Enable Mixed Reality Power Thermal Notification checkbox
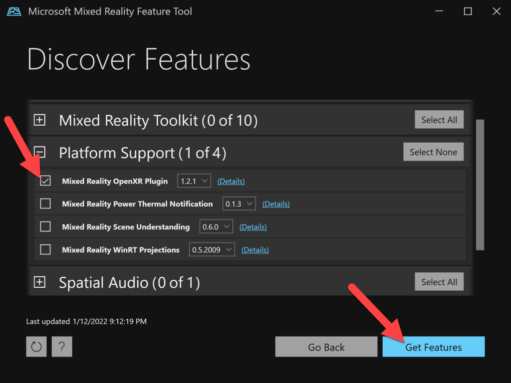 click(x=45, y=203)
